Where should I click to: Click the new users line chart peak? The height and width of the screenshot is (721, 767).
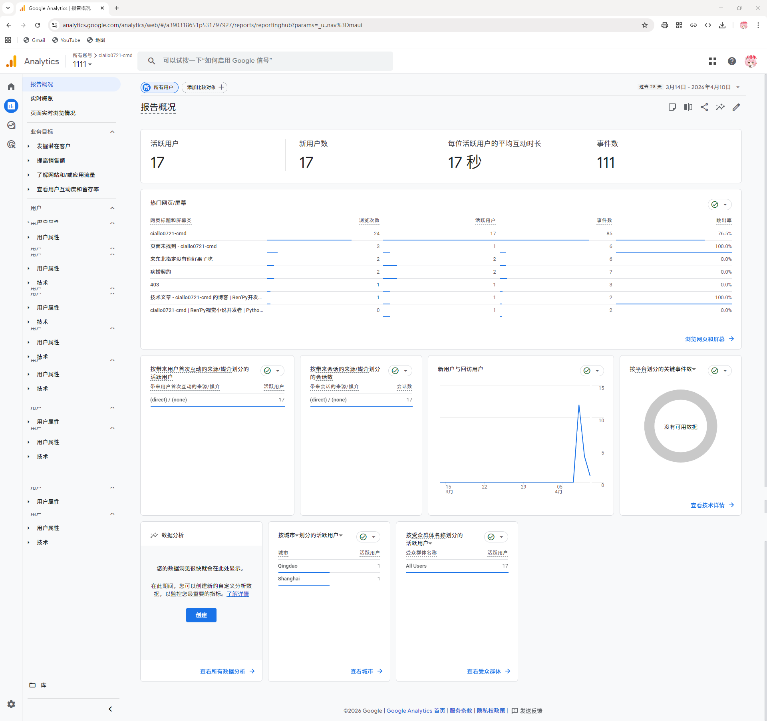pyautogui.click(x=579, y=405)
